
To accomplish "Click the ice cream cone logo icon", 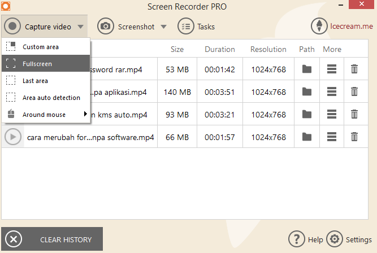I will tap(319, 26).
